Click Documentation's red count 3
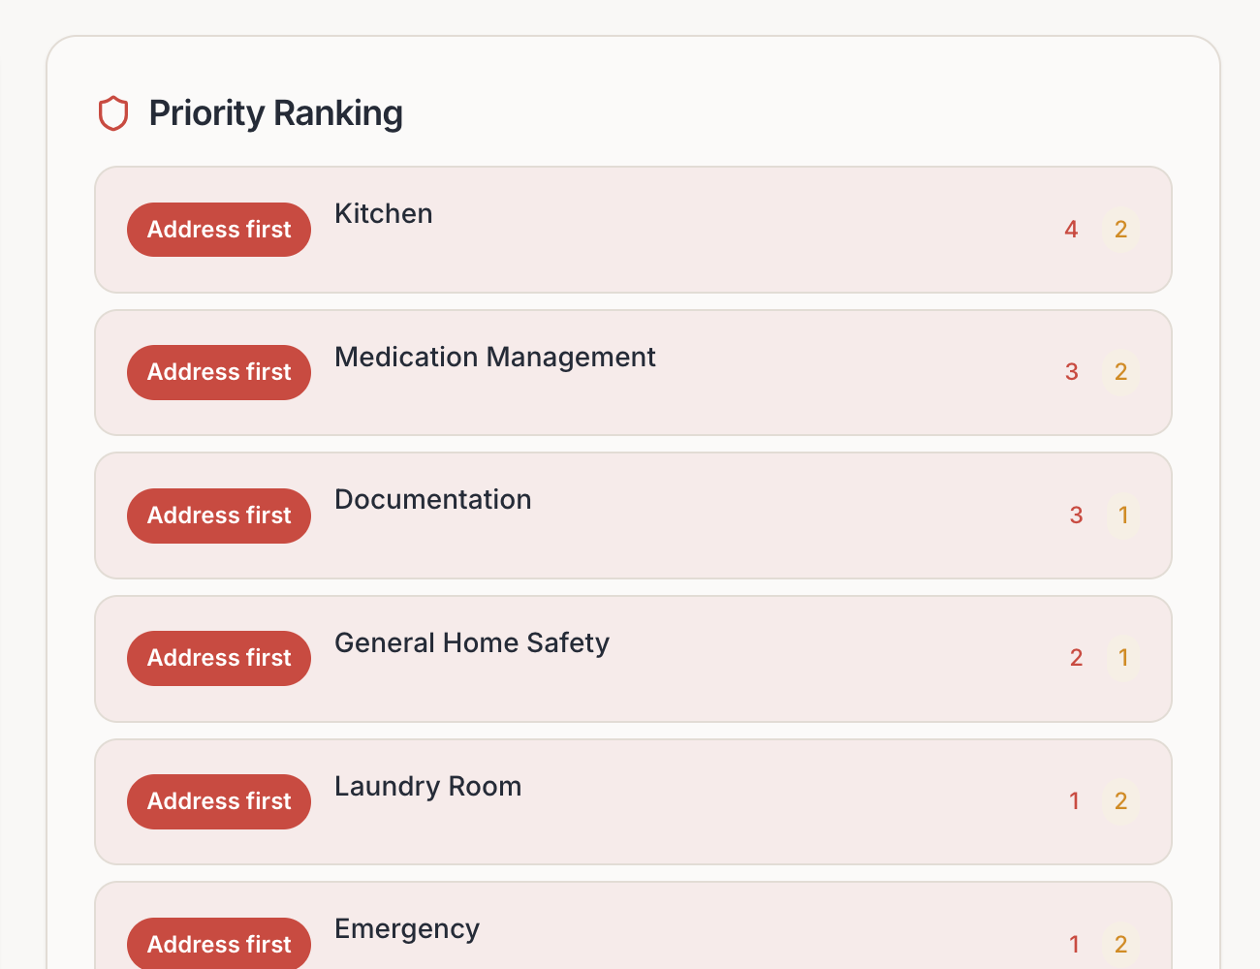The height and width of the screenshot is (969, 1260). pyautogui.click(x=1076, y=516)
